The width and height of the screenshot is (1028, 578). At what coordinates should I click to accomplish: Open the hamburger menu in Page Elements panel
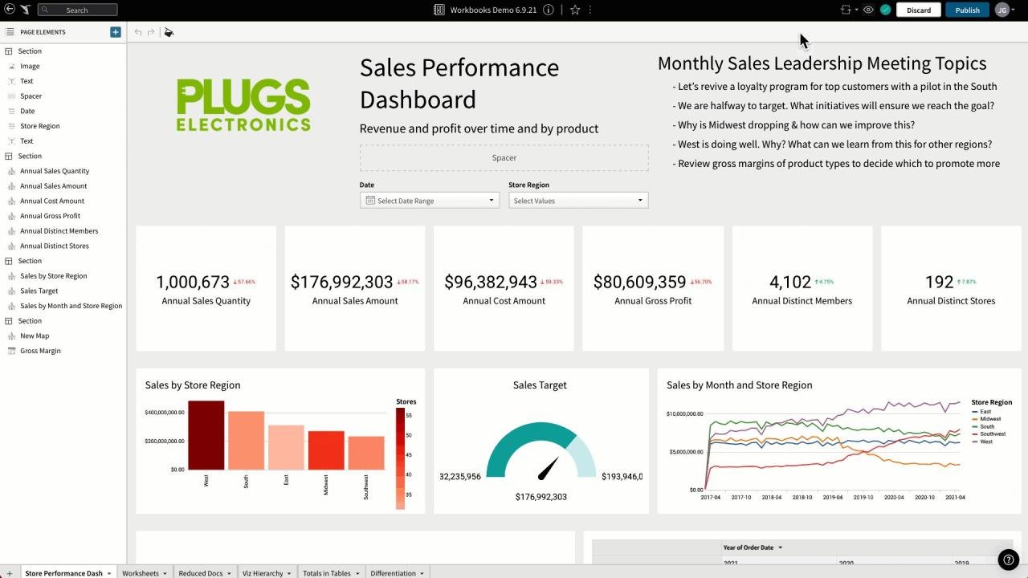(x=8, y=31)
